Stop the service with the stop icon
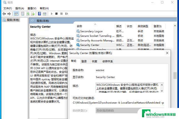The image size is (179, 119). click(x=56, y=14)
